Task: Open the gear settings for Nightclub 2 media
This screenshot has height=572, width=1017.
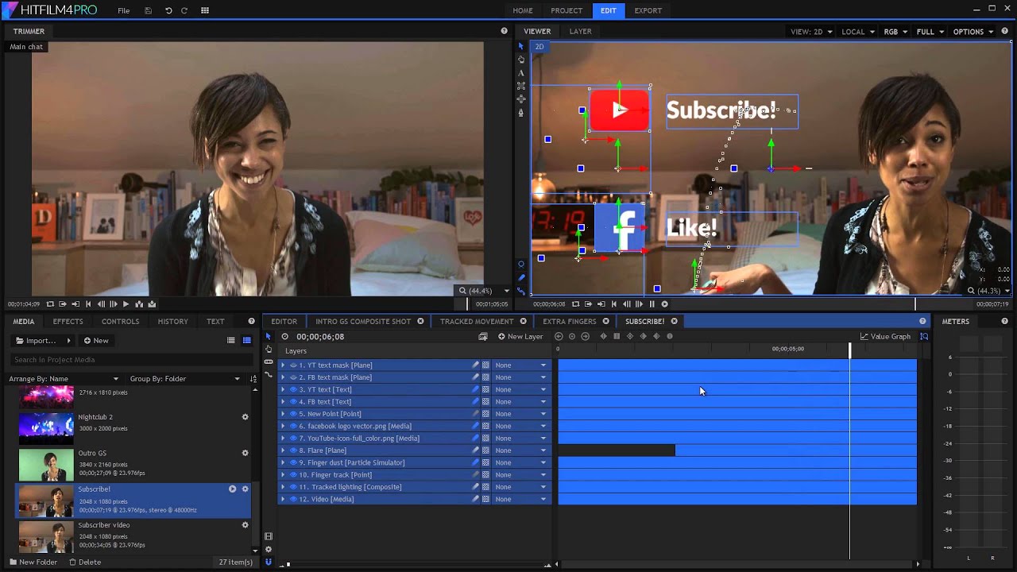Action: click(x=245, y=417)
